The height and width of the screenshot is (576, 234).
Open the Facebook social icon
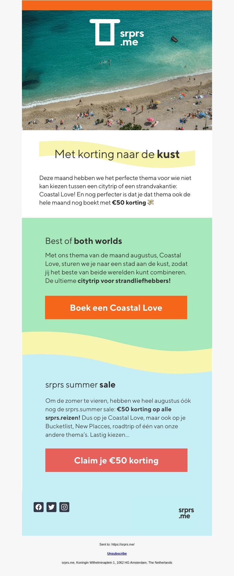coord(39,507)
